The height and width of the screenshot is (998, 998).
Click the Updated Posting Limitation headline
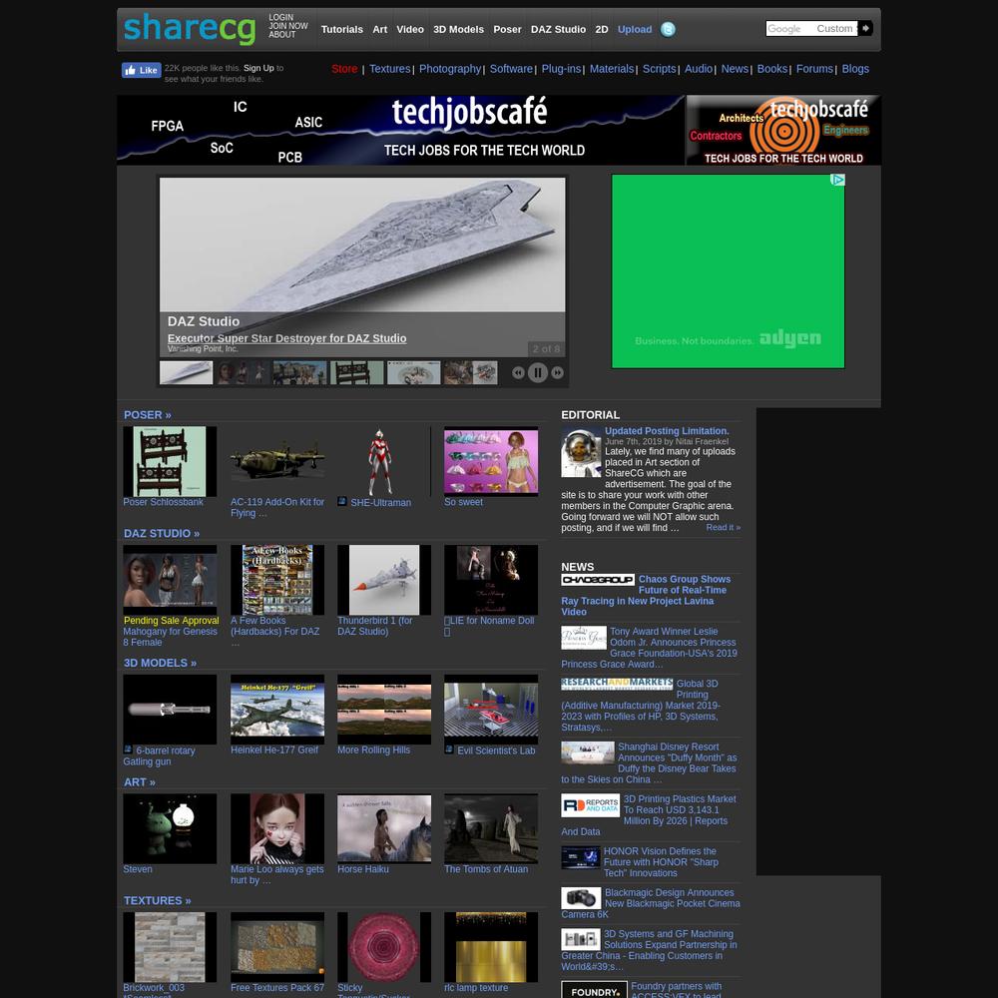[x=667, y=431]
